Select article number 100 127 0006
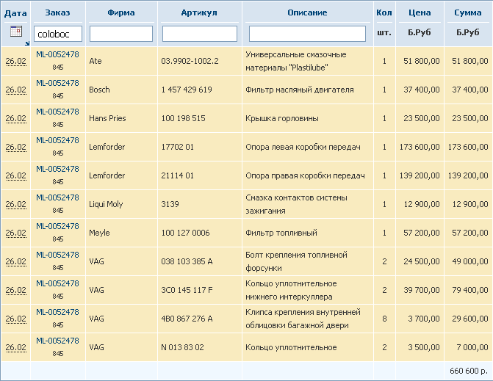 185,233
